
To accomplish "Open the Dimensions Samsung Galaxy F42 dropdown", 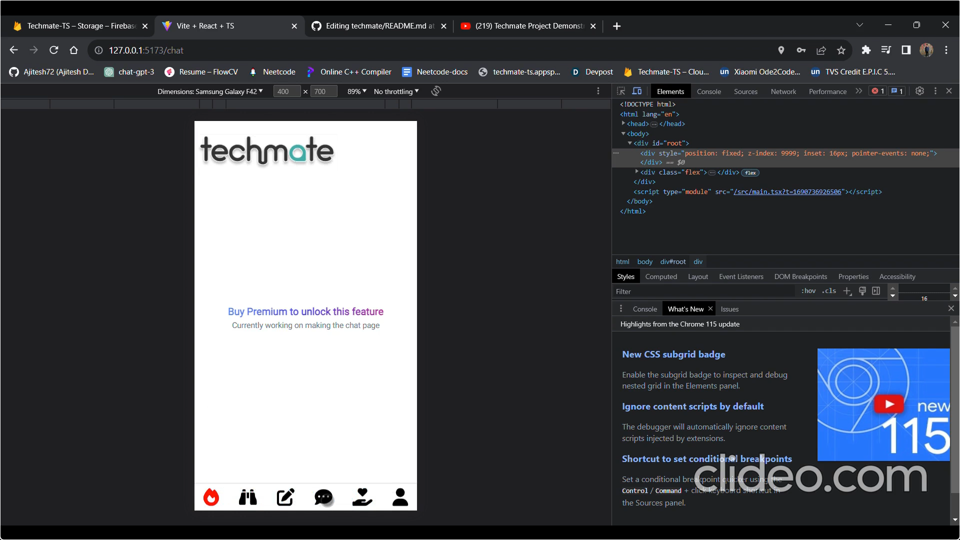I will 210,91.
